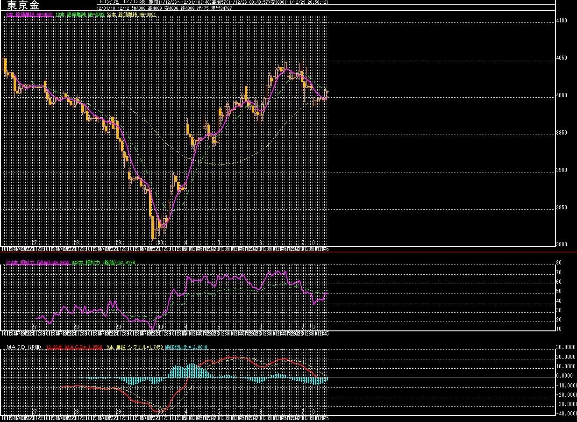Click the date label 28 under the MACD chart
This screenshot has width=577, height=422.
point(76,411)
